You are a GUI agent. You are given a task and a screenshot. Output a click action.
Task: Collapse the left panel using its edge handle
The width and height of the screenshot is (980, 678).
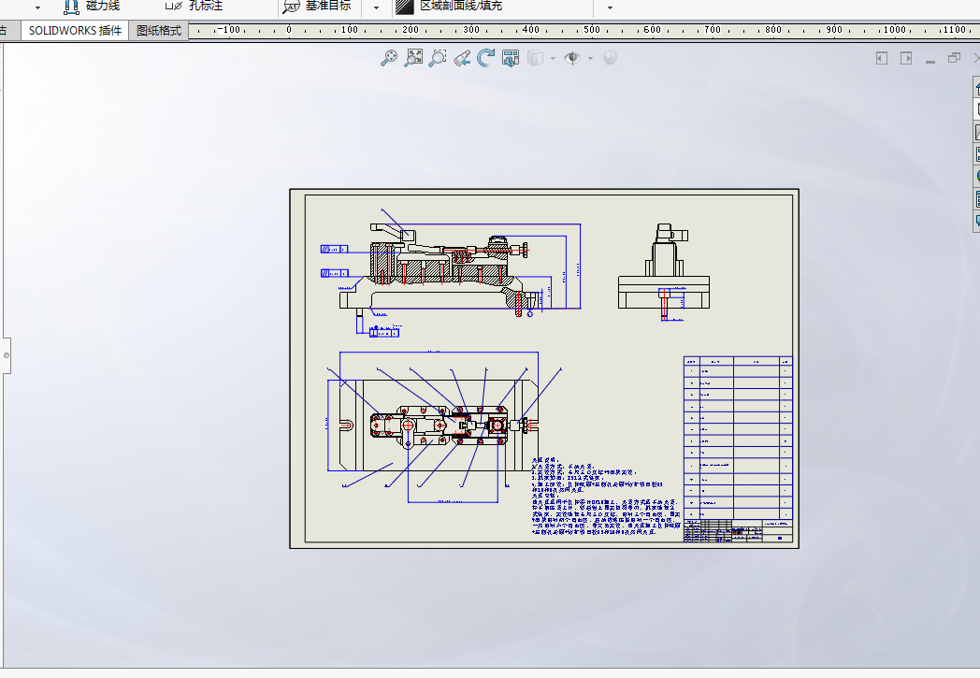tap(7, 355)
